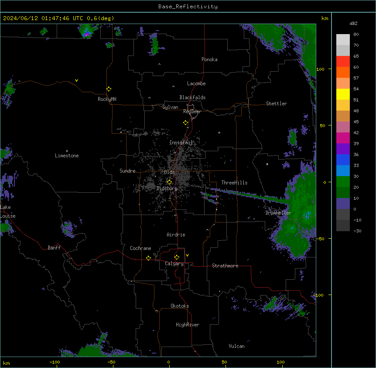Select the yellow diamond marker below Cochrane
Screen dimensions: 376x368
(148, 258)
